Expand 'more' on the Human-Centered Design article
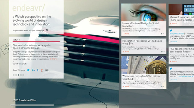The image size is (194, 108). (126, 34)
